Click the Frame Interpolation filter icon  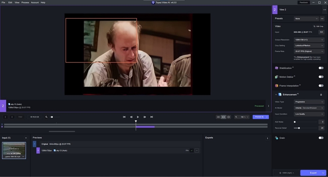coord(277,86)
